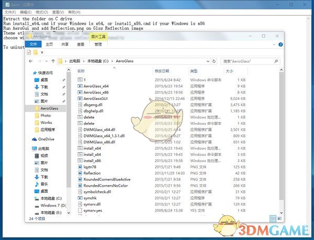Select the RoundedCornersNoColor image icon

[80, 186]
